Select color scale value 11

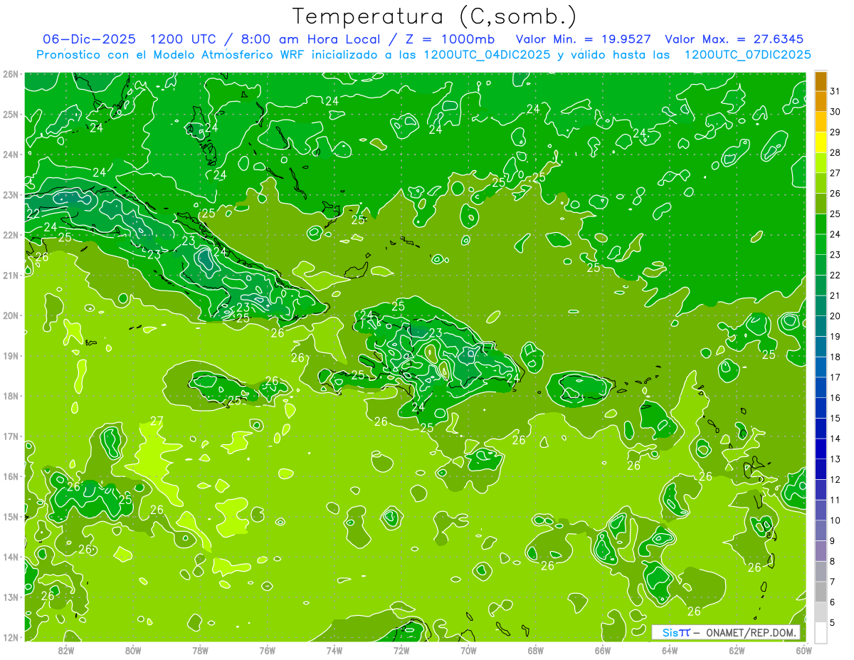point(835,500)
